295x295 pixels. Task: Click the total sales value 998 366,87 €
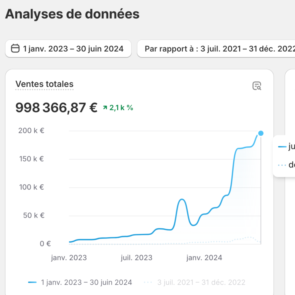coord(57,108)
